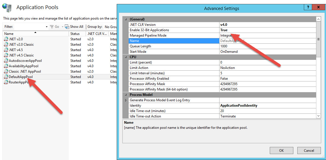
Task: Click the Classic .NET AppPool icon
Action: [6, 71]
